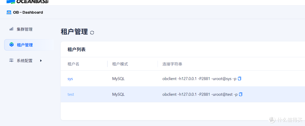Open 集群管理 in the sidebar
The image size is (305, 126).
tap(25, 29)
